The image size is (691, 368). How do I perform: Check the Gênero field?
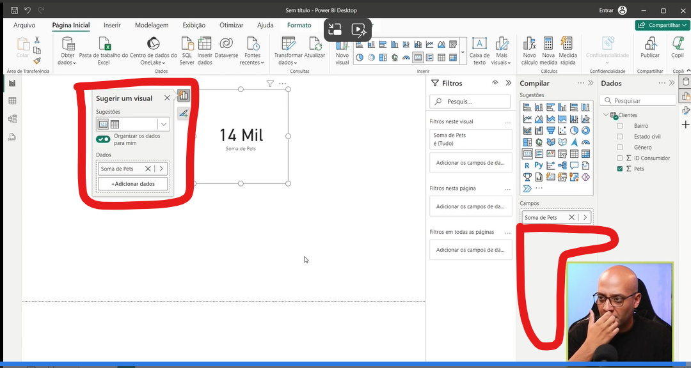[620, 148]
